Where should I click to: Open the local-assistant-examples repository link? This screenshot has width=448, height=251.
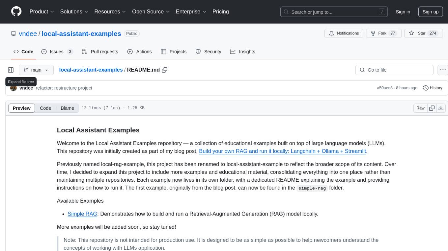click(x=81, y=34)
